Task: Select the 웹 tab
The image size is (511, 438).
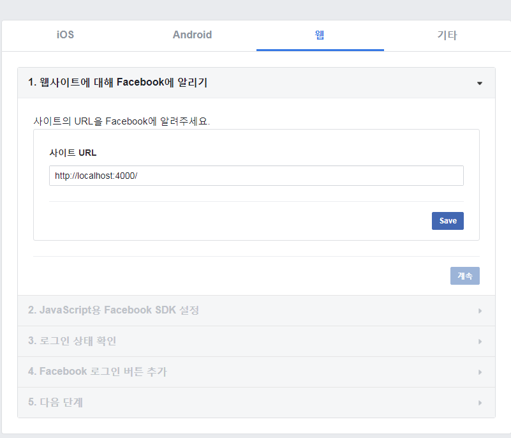Action: click(320, 35)
